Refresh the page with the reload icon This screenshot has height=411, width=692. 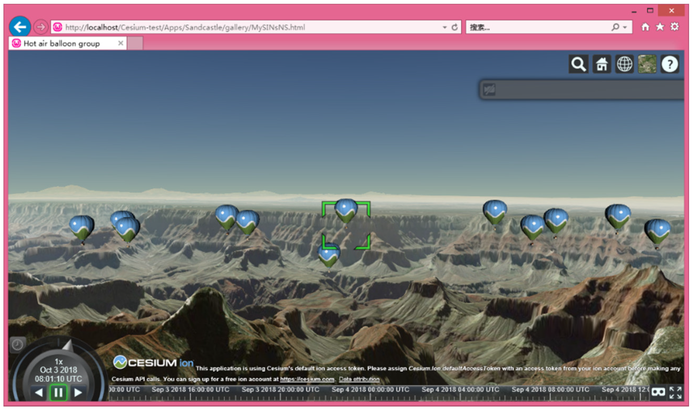(454, 27)
